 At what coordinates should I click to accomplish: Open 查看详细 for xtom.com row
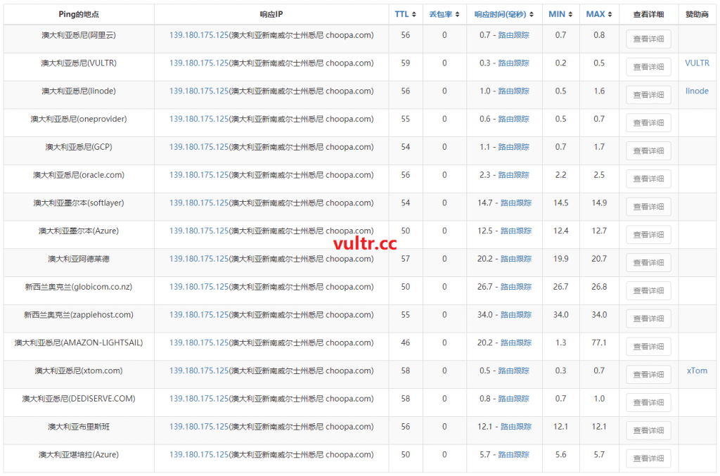648,375
